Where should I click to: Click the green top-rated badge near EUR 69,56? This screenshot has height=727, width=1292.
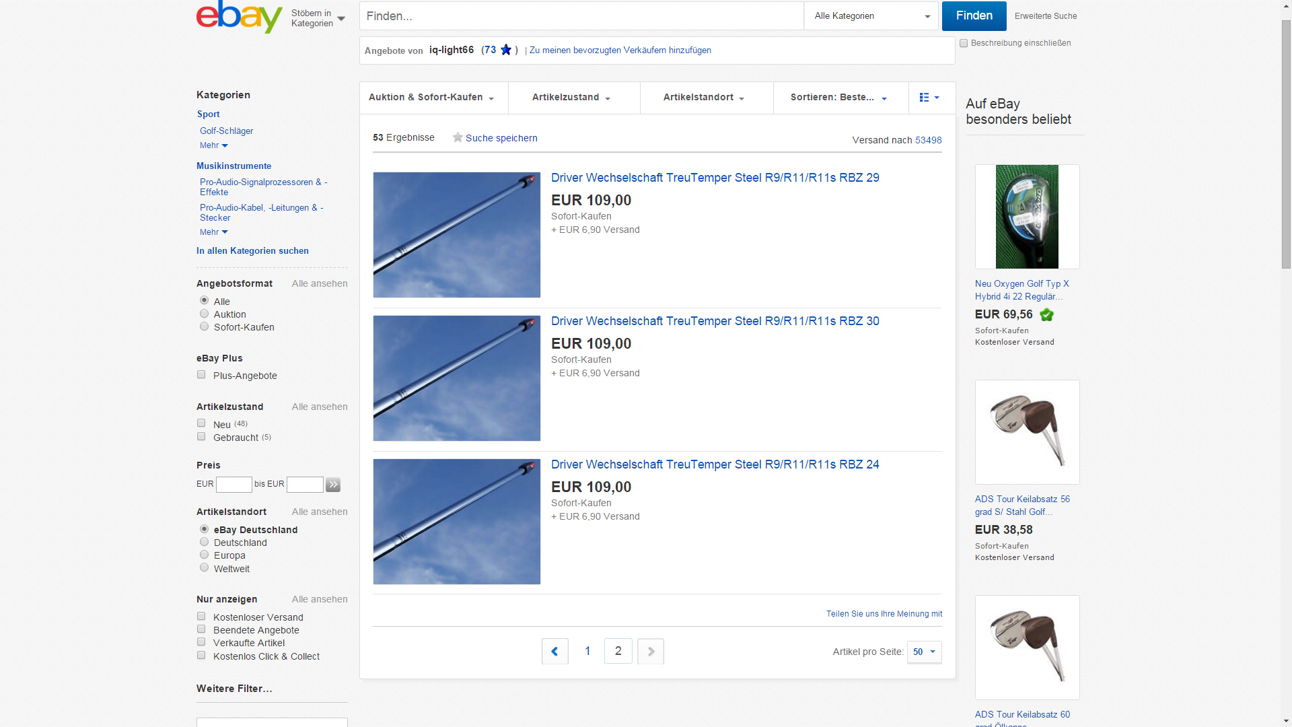[1046, 314]
